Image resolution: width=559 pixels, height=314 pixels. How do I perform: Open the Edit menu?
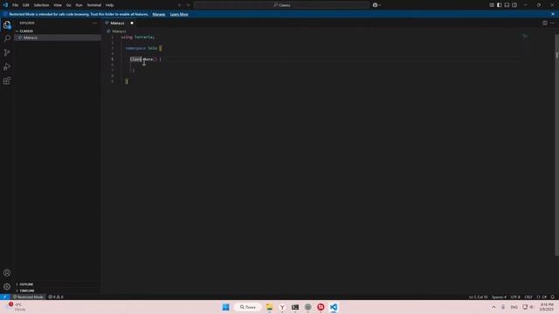(26, 5)
